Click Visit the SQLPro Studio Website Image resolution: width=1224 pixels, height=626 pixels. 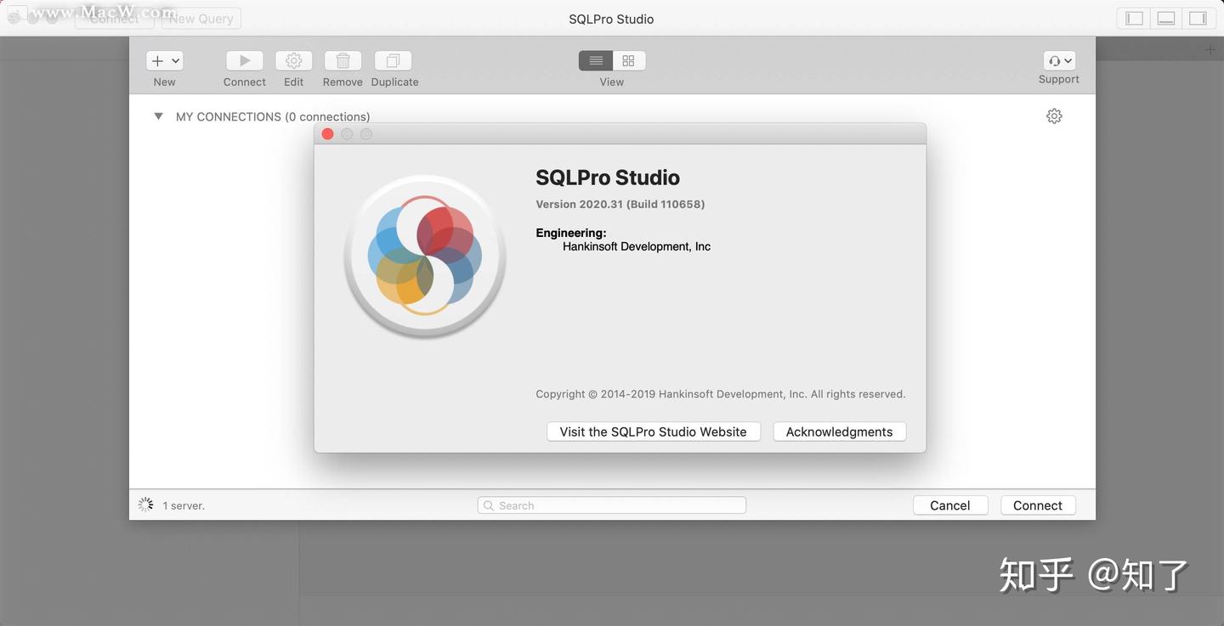[653, 431]
